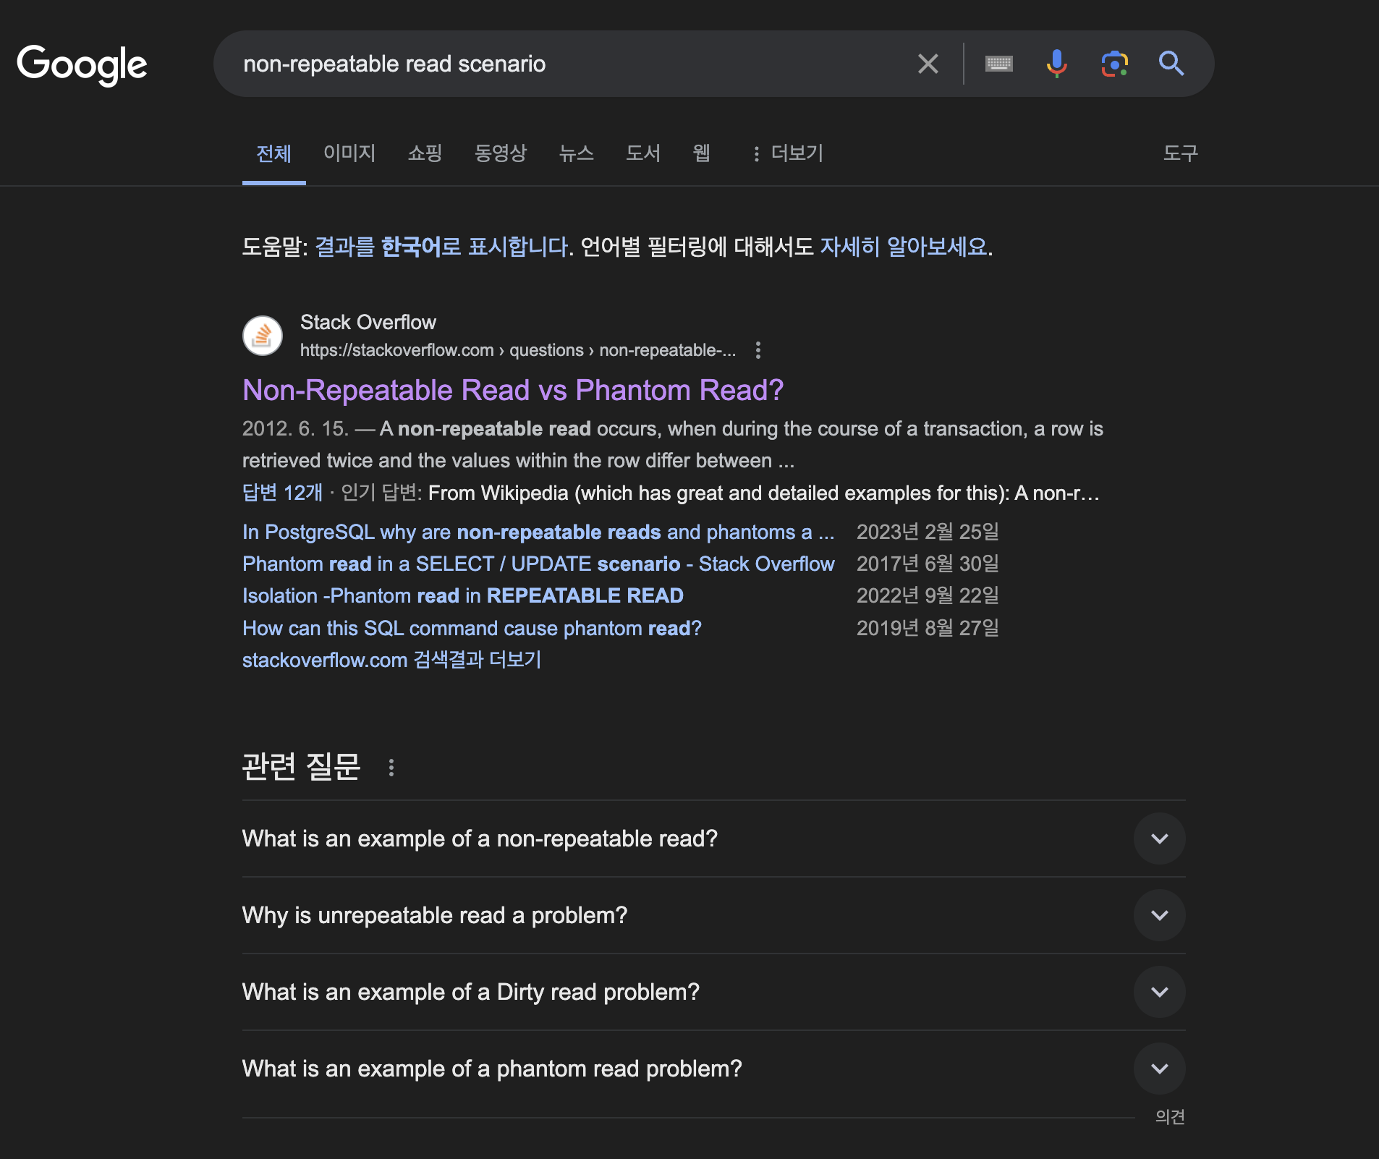Open 자세히 알아보세요 link
This screenshot has width=1379, height=1159.
click(904, 247)
